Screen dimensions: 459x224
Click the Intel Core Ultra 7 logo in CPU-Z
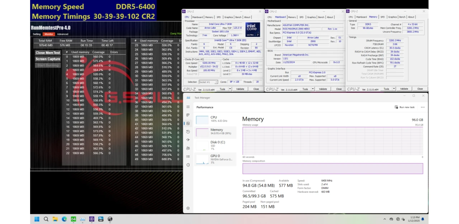253,30
